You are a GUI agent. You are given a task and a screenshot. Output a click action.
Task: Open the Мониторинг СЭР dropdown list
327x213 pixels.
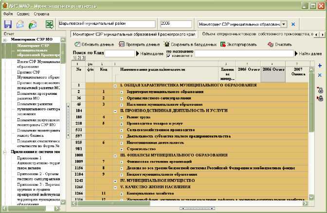(x=284, y=24)
